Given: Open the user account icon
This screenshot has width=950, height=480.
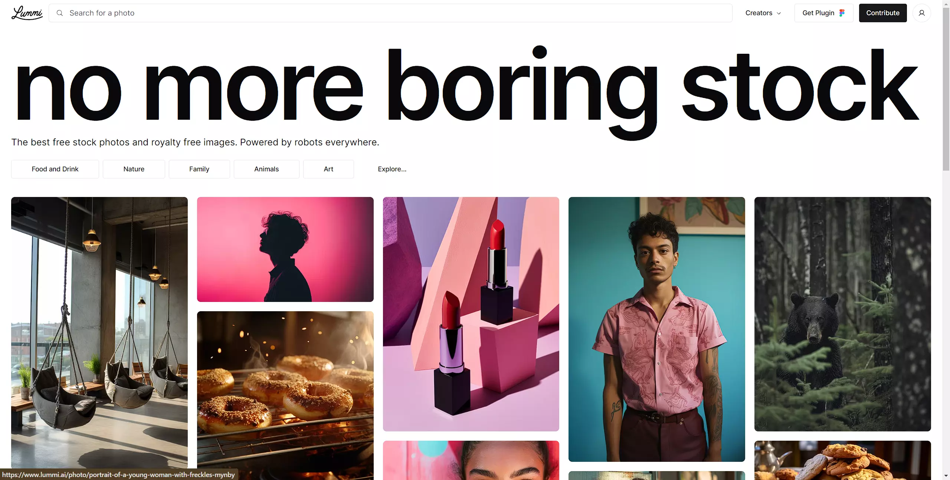Looking at the screenshot, I should click(921, 13).
